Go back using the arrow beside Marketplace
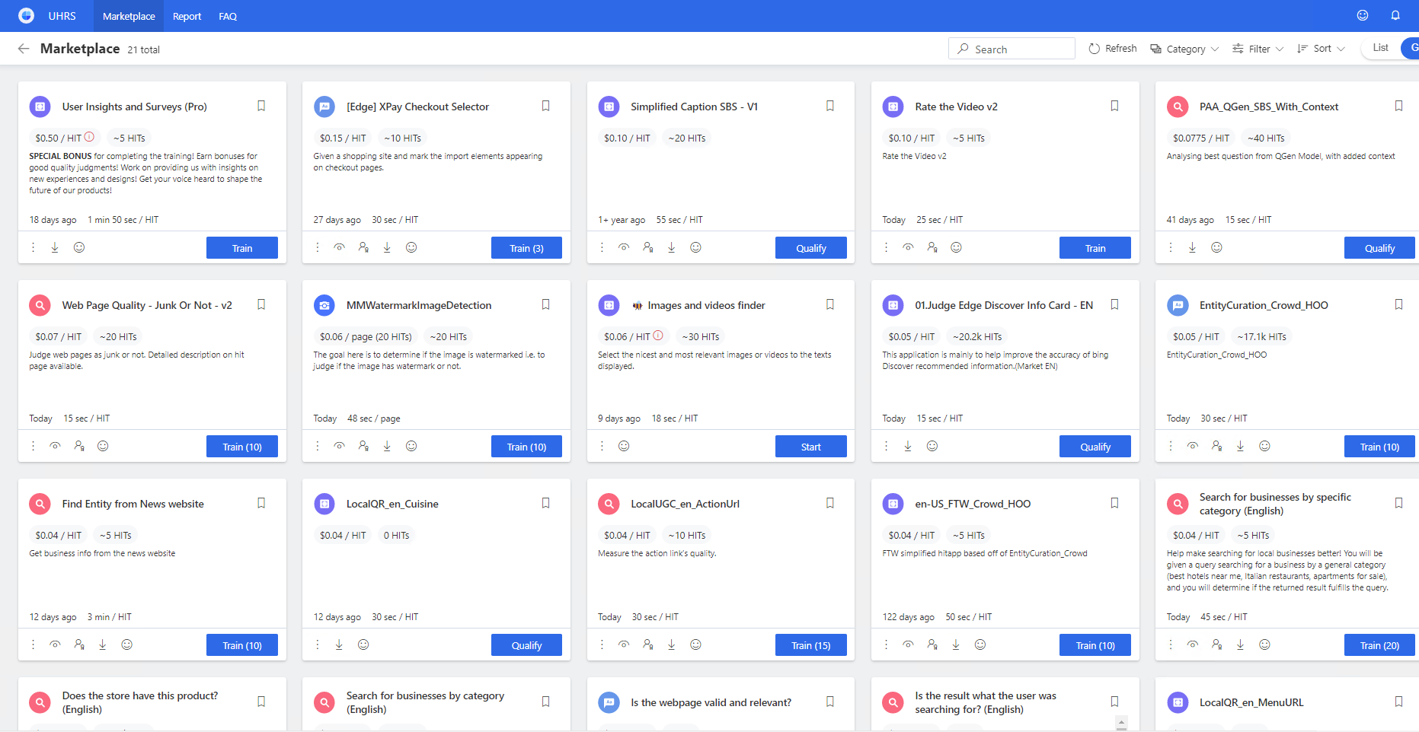Screen dimensions: 1419x732 24,49
